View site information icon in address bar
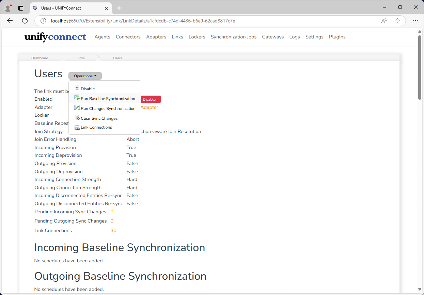 point(43,21)
